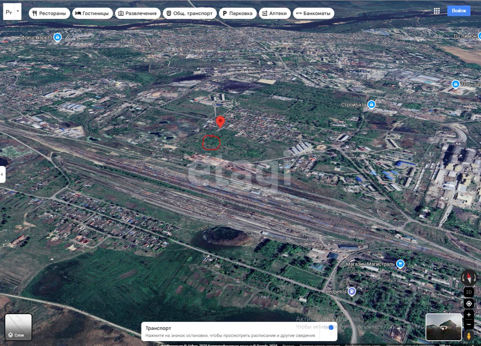
Task: Zoom out with the minus button
Action: pos(469,324)
